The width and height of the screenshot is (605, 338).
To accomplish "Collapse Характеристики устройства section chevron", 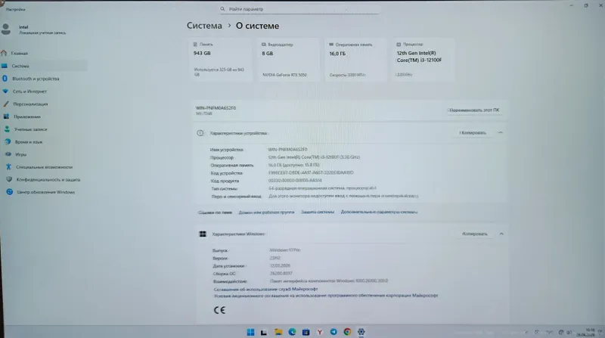I will pyautogui.click(x=500, y=133).
